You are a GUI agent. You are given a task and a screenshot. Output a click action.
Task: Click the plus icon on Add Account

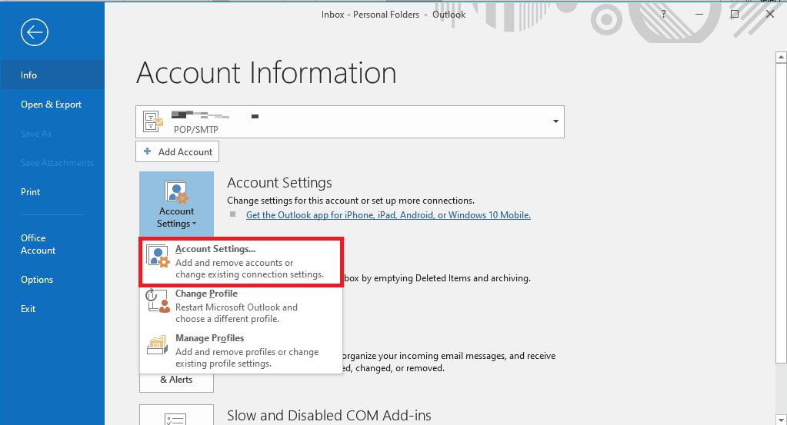click(x=147, y=151)
